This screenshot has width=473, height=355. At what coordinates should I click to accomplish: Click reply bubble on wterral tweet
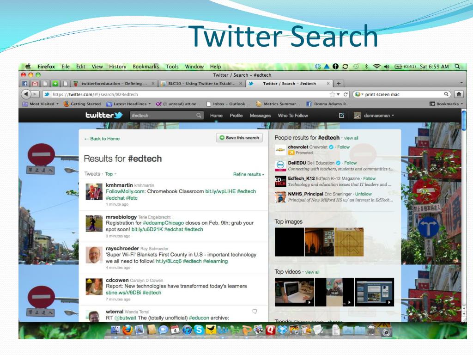255,311
